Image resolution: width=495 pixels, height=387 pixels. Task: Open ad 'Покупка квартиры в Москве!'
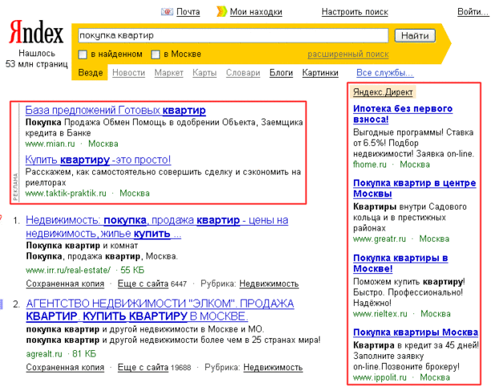[x=400, y=263]
